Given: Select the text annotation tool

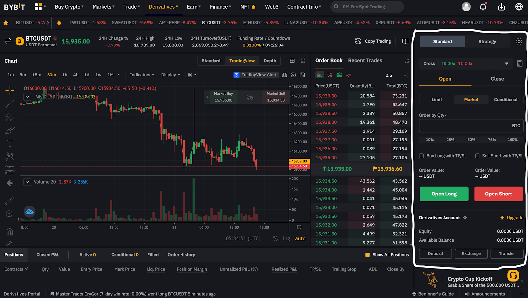Looking at the screenshot, I should 10,143.
